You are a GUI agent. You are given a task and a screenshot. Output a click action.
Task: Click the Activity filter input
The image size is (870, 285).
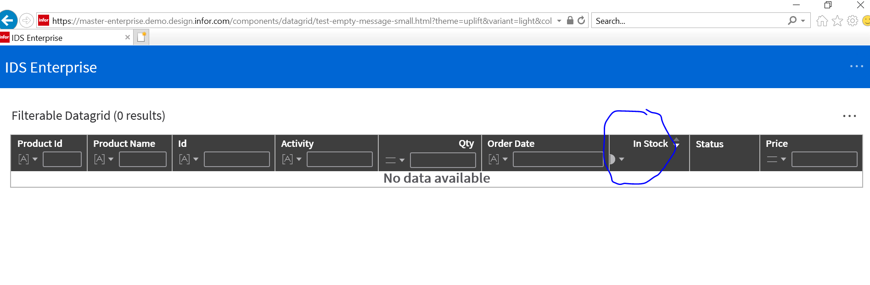tap(340, 159)
